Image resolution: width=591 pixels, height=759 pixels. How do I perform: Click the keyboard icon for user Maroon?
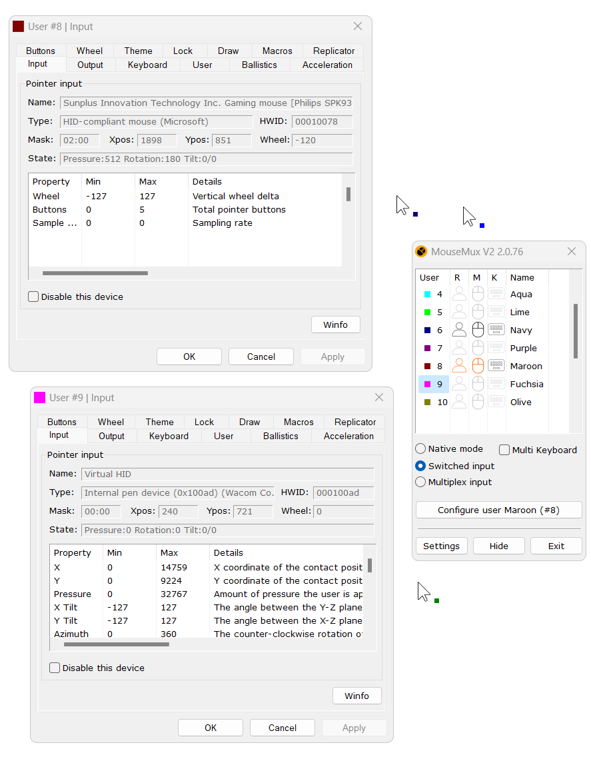coord(496,366)
